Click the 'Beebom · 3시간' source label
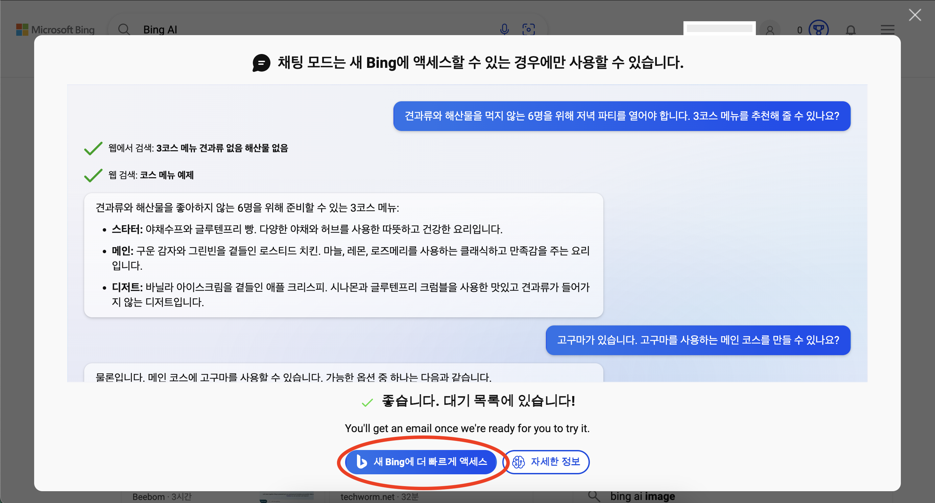 162,497
